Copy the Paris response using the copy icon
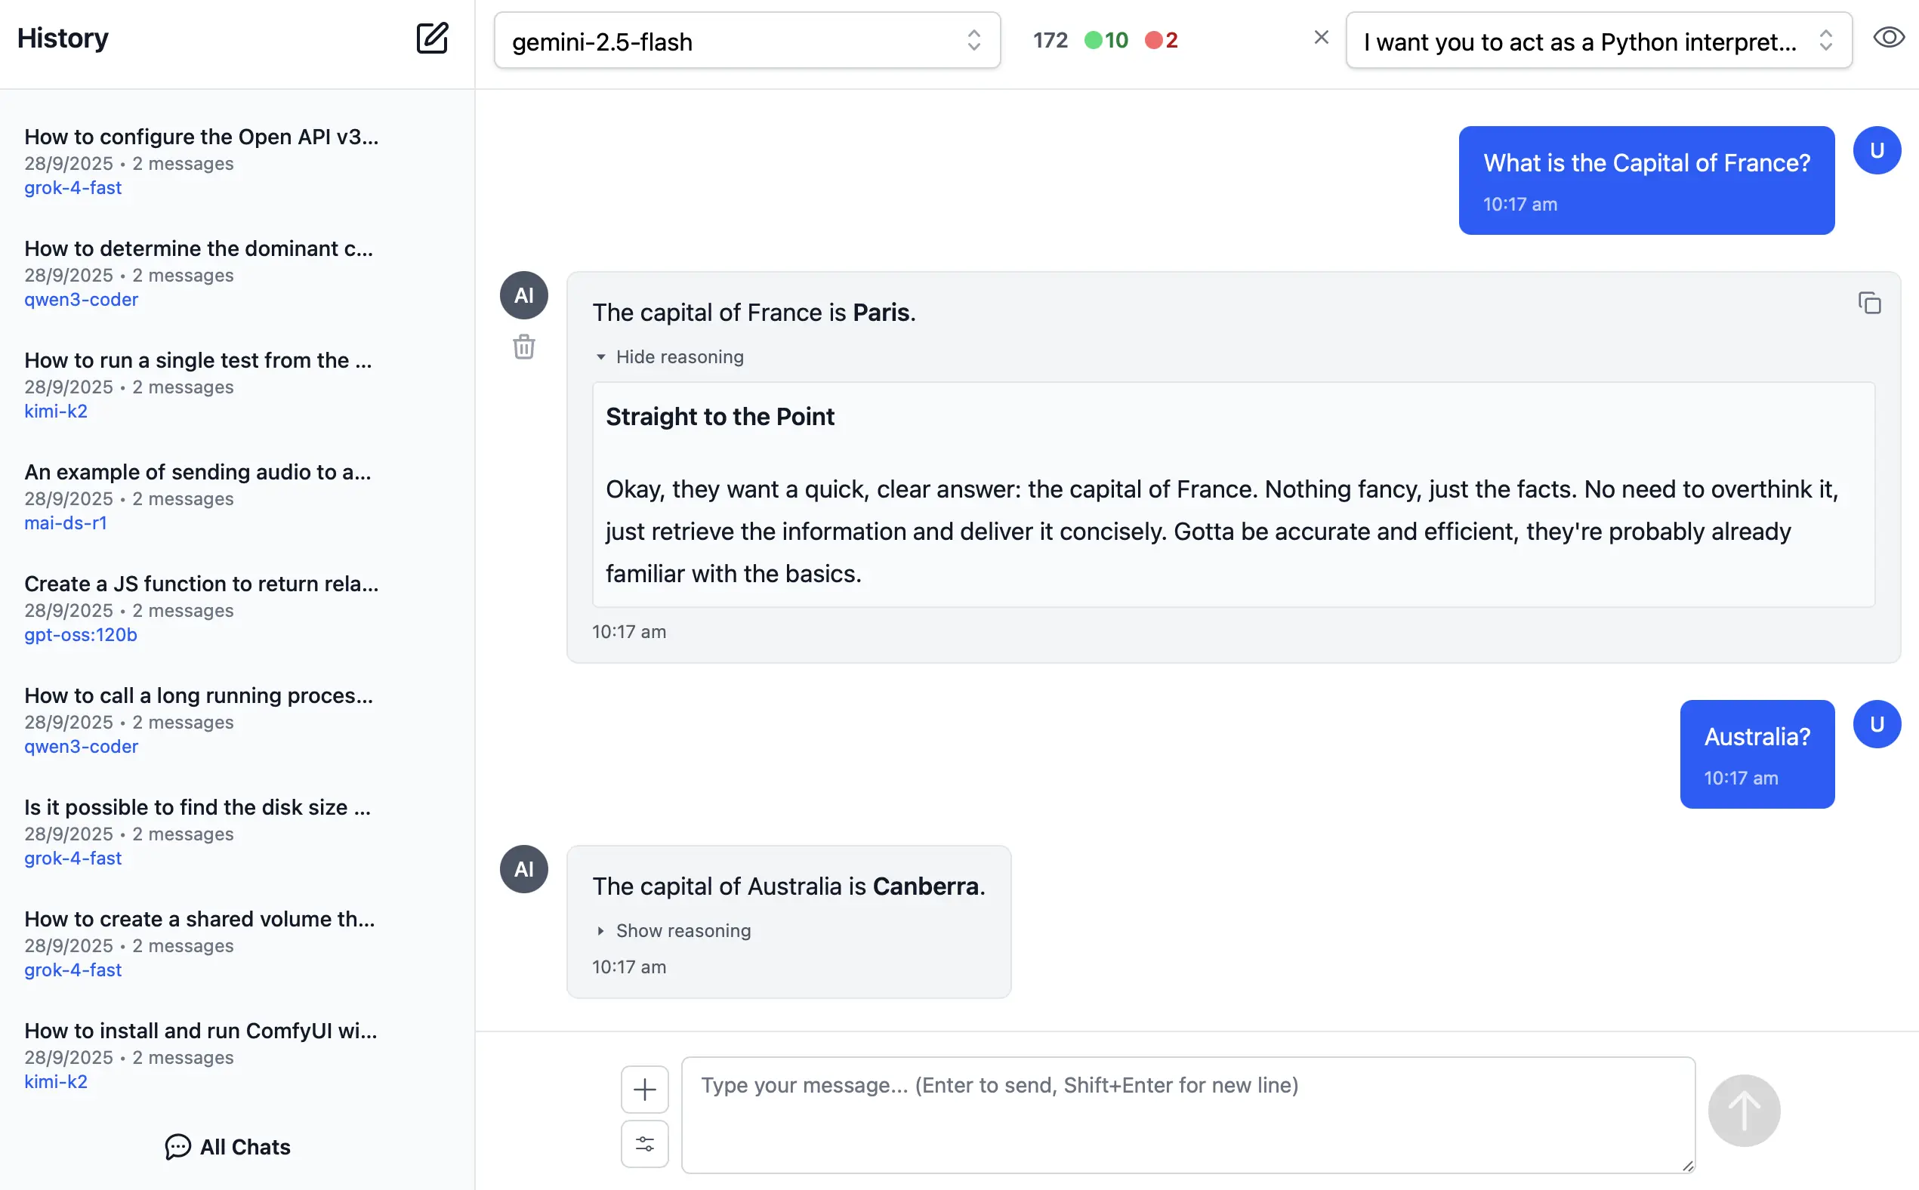Viewport: 1919px width, 1190px height. (x=1869, y=303)
